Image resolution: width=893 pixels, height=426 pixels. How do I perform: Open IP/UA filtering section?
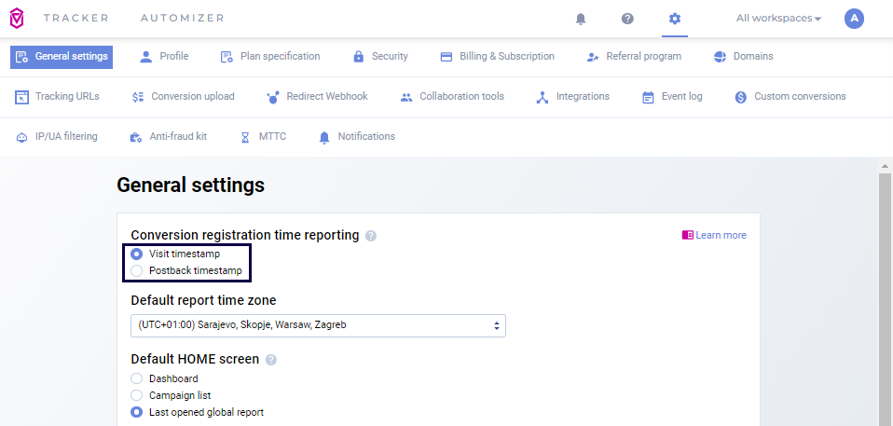[56, 137]
